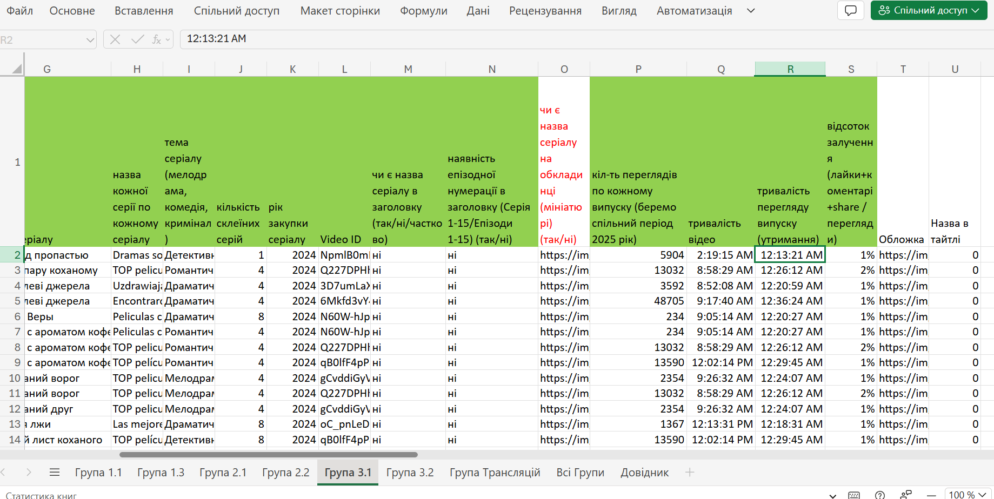The image size is (994, 499).
Task: Add a new sheet with plus icon
Action: click(690, 473)
